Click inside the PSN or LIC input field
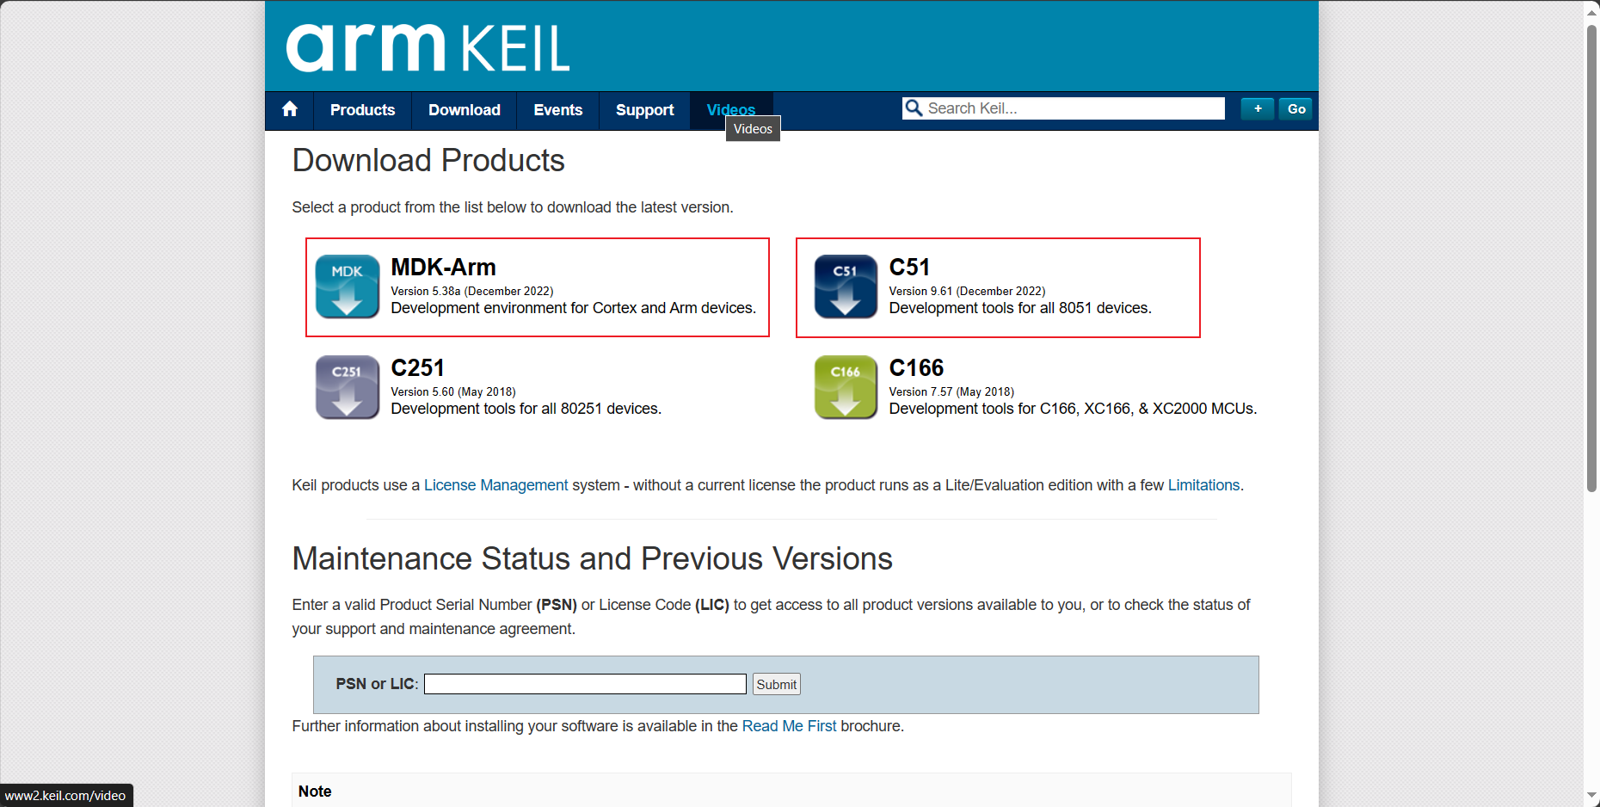Image resolution: width=1600 pixels, height=807 pixels. [585, 683]
